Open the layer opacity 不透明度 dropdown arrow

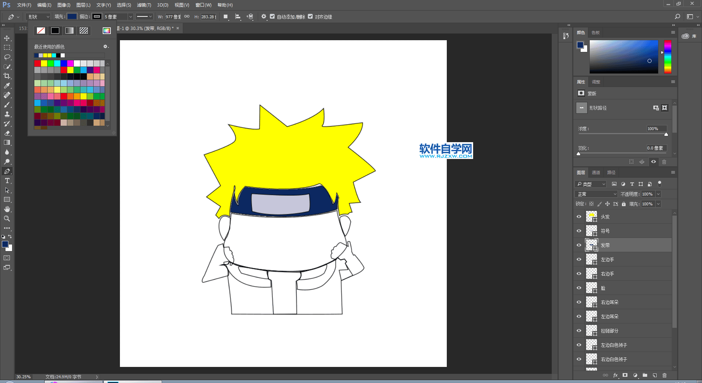click(658, 194)
